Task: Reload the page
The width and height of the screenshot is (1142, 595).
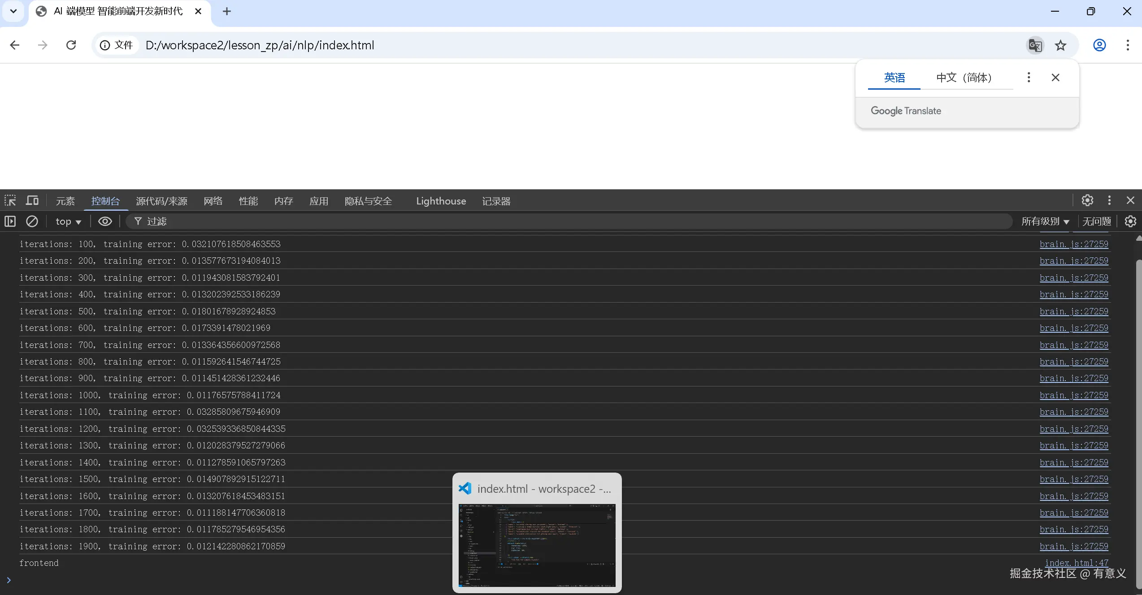Action: tap(71, 45)
